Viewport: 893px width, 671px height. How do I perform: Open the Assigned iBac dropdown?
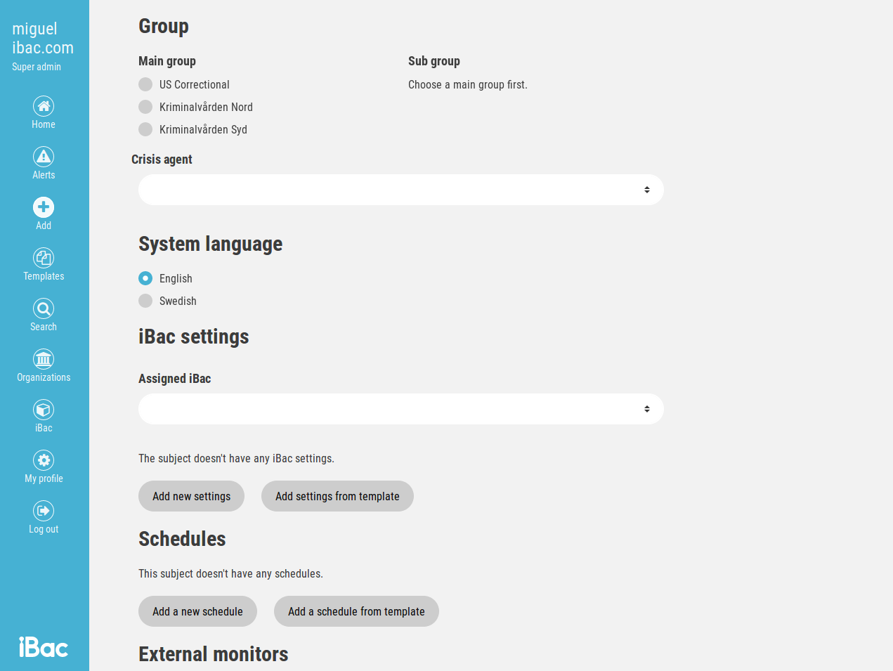[400, 409]
